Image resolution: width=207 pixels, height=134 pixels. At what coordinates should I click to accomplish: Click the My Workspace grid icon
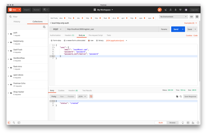tap(95, 10)
